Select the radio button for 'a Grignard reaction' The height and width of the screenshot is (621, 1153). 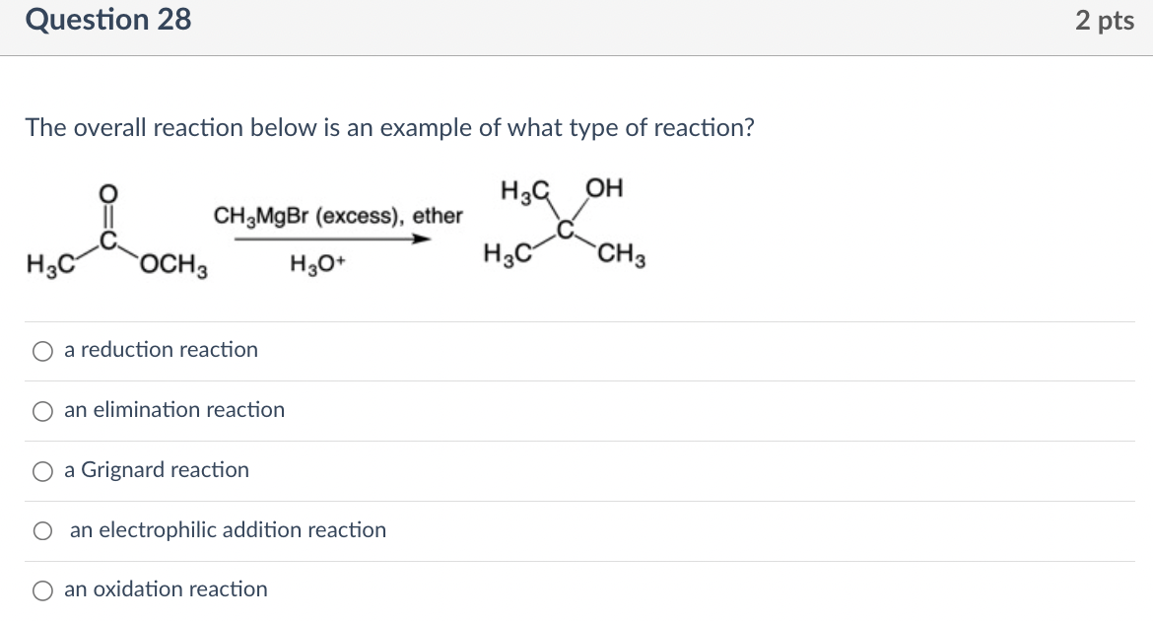(42, 471)
